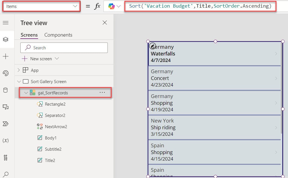Click the Body1 label icon

[x=40, y=138]
